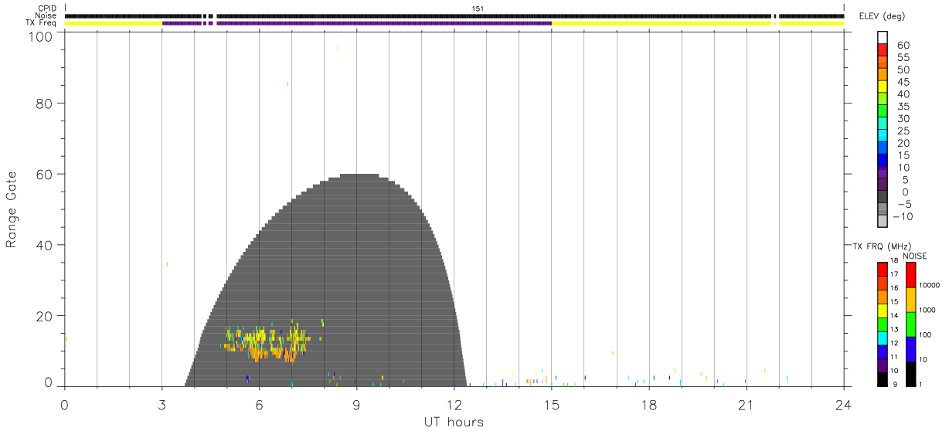Click the '24' tick on UT hours axis
The image size is (949, 438).
coord(843,405)
